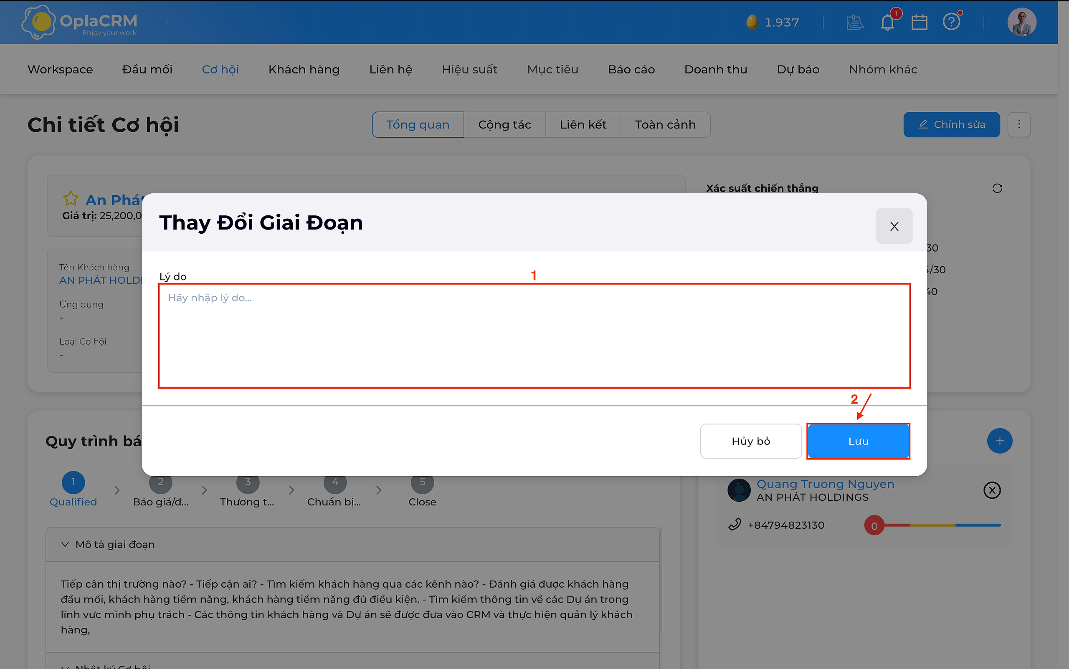
Task: Open the Quang Truong Nguyen contact link
Action: click(826, 484)
